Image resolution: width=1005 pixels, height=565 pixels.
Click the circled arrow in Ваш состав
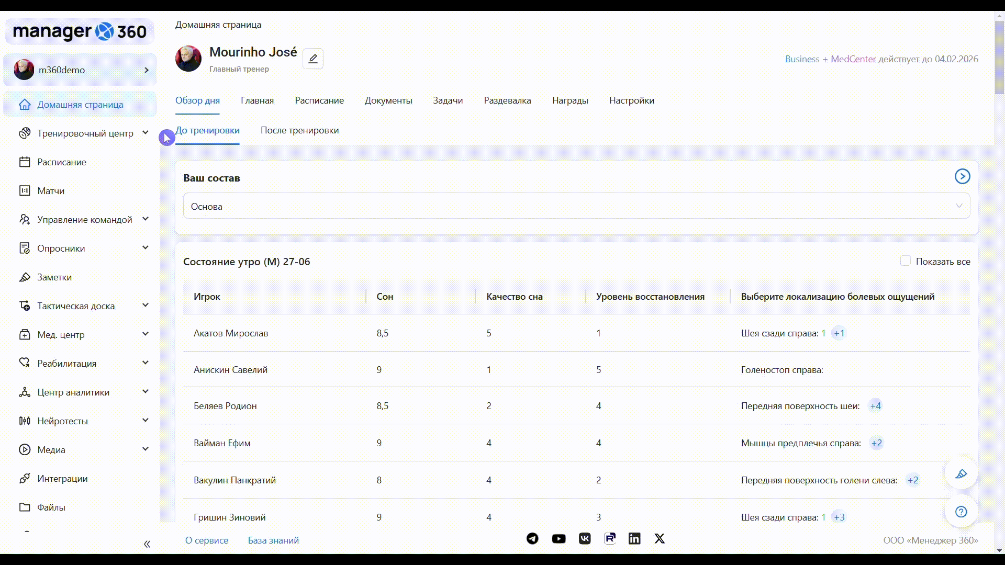[962, 176]
